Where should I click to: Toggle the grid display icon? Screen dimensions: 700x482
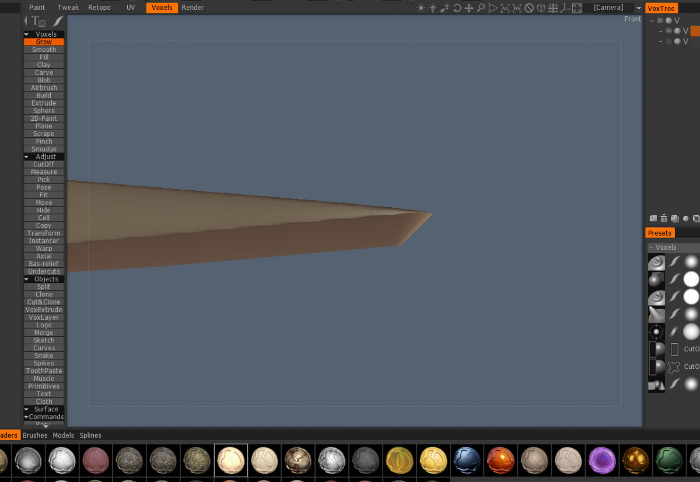(x=553, y=8)
